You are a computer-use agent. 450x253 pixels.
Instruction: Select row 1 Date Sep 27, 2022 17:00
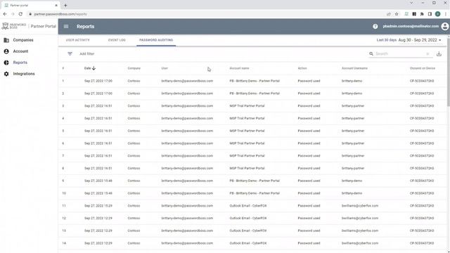98,81
